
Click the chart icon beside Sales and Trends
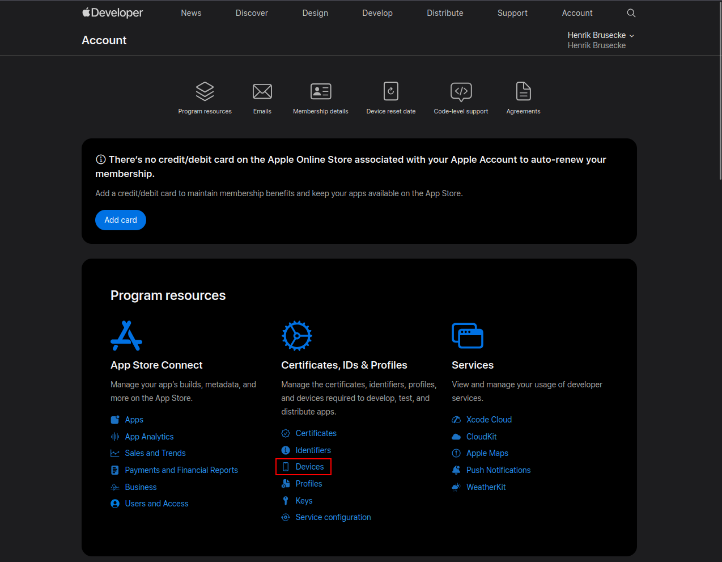115,453
